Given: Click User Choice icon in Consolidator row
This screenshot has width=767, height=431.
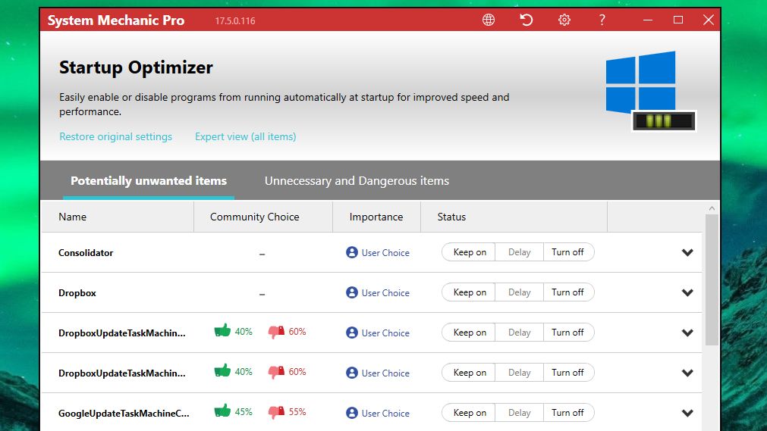Looking at the screenshot, I should click(352, 252).
